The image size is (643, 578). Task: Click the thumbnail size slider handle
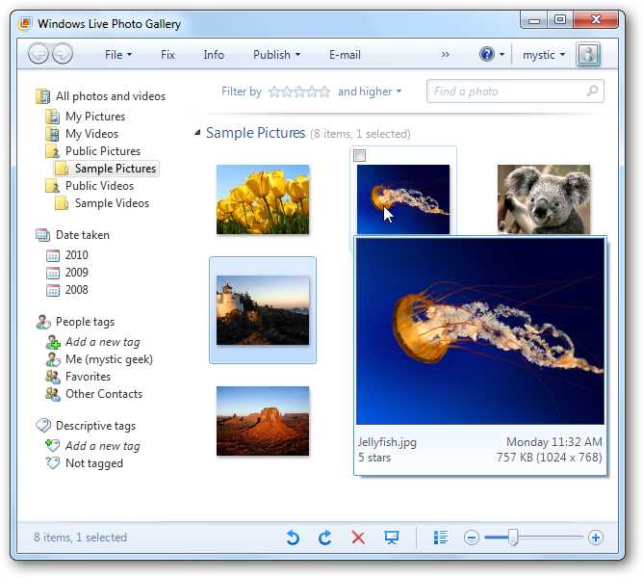coord(513,538)
